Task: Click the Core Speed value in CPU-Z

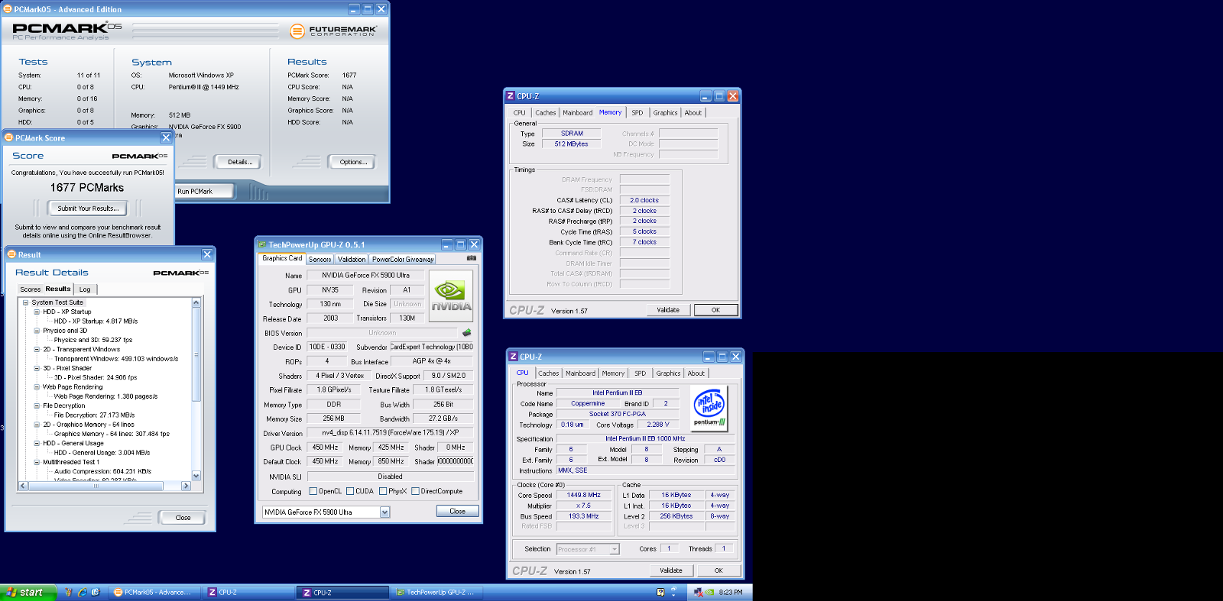Action: (584, 495)
